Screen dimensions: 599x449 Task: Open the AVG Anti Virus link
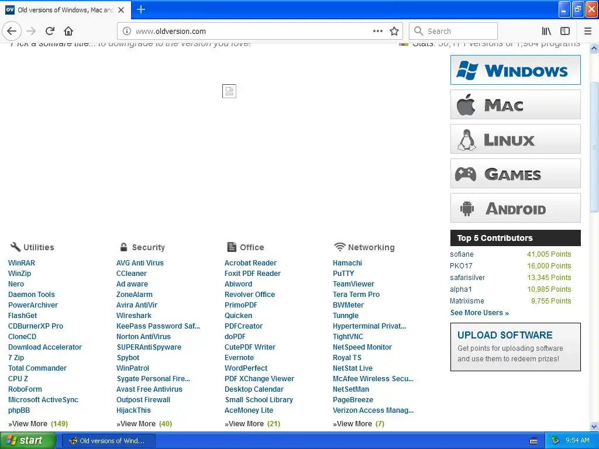point(140,263)
